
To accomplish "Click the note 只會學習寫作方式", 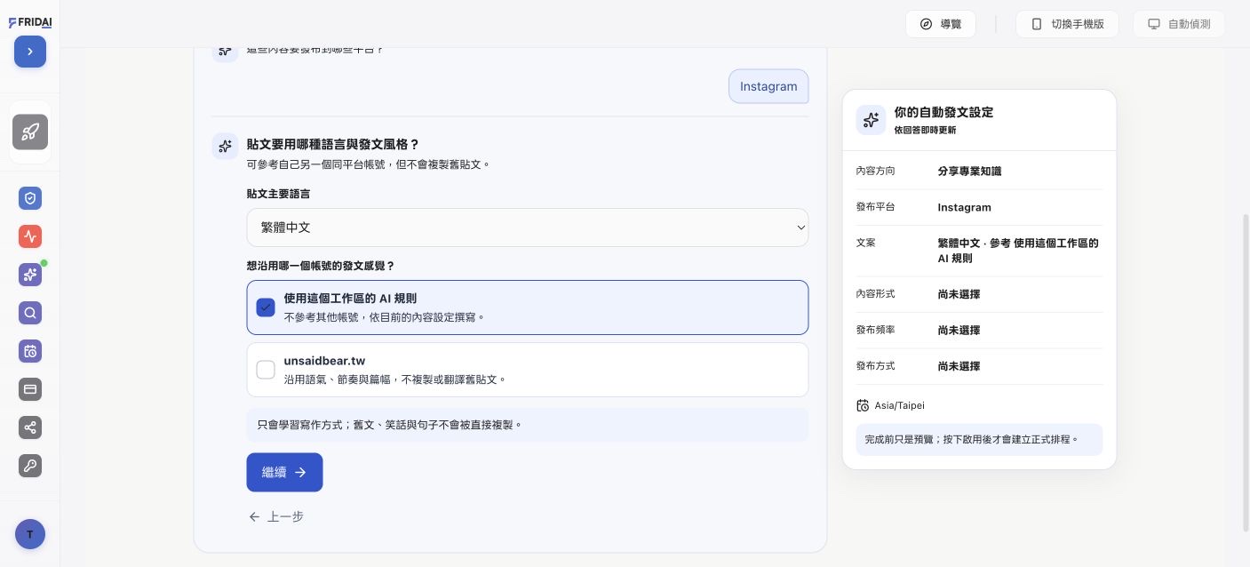I will [x=528, y=425].
